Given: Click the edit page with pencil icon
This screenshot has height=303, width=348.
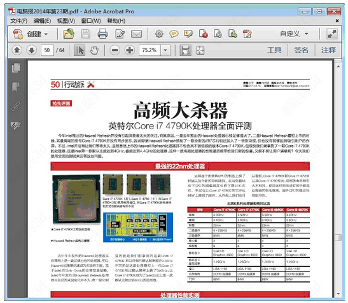Looking at the screenshot, I should [247, 34].
